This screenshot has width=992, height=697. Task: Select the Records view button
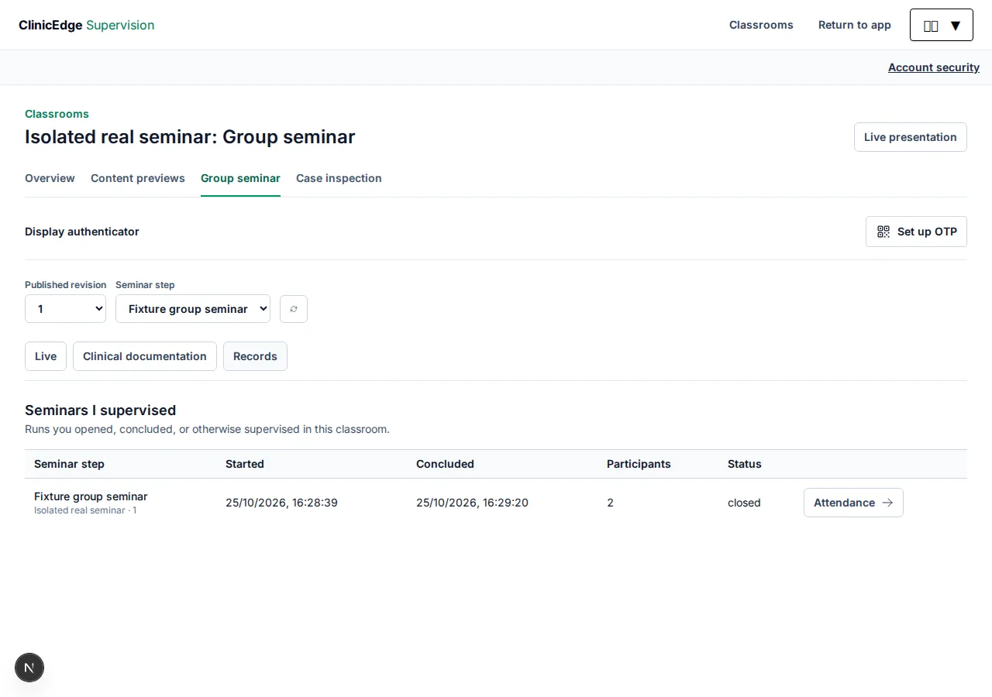pyautogui.click(x=255, y=356)
